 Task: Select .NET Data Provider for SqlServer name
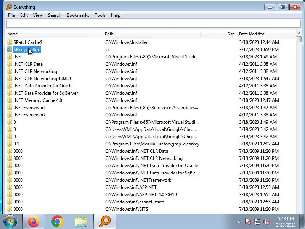46,93
